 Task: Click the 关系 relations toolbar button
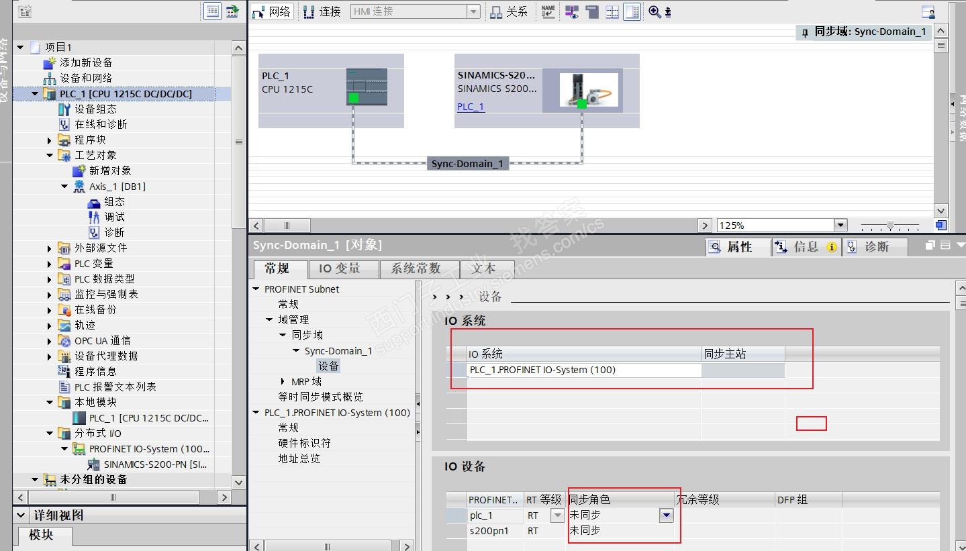[508, 11]
